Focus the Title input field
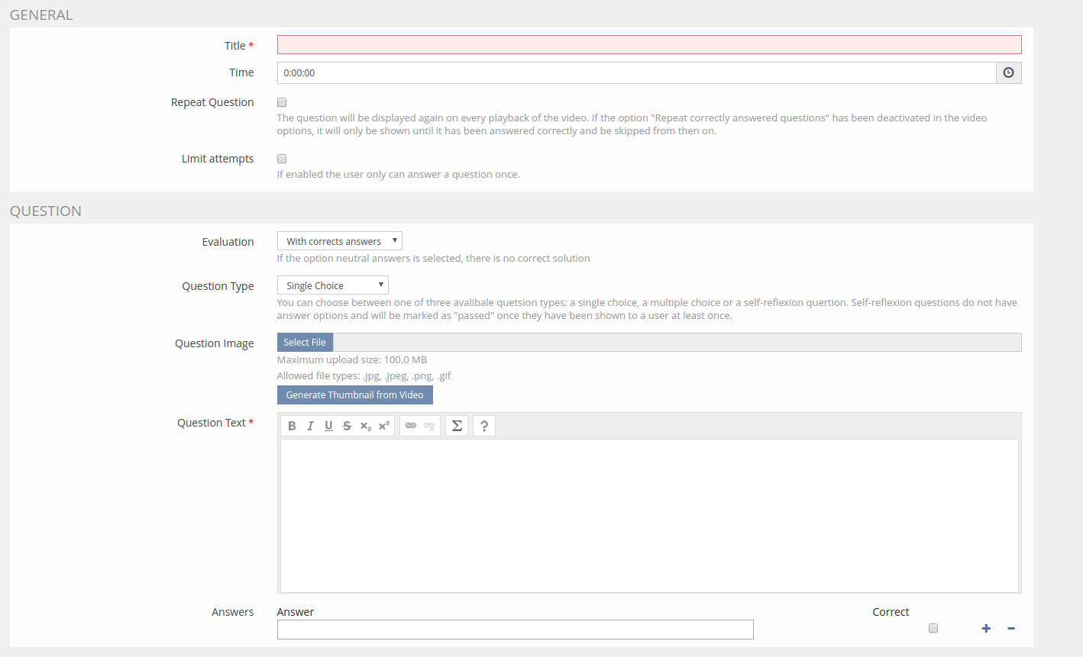This screenshot has width=1083, height=657. click(649, 44)
